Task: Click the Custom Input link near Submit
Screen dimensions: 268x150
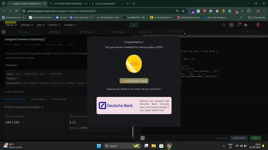Action: coord(222,138)
